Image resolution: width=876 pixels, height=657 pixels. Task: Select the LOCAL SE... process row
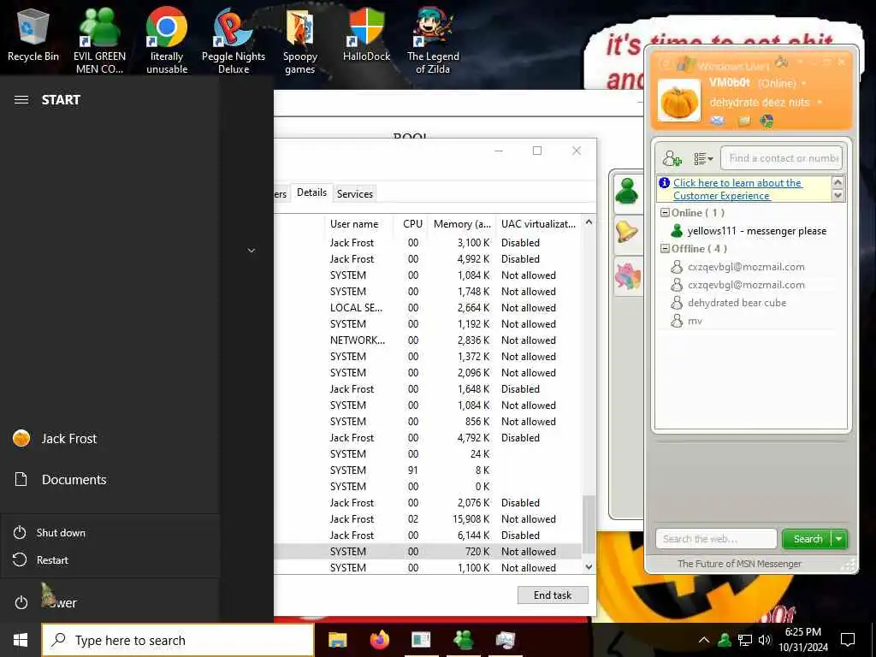[x=428, y=308]
